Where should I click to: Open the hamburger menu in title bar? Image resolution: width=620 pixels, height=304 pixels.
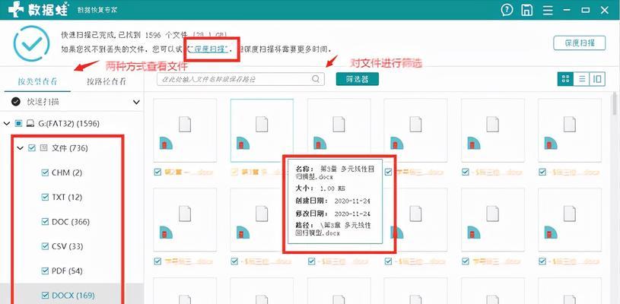tap(548, 11)
